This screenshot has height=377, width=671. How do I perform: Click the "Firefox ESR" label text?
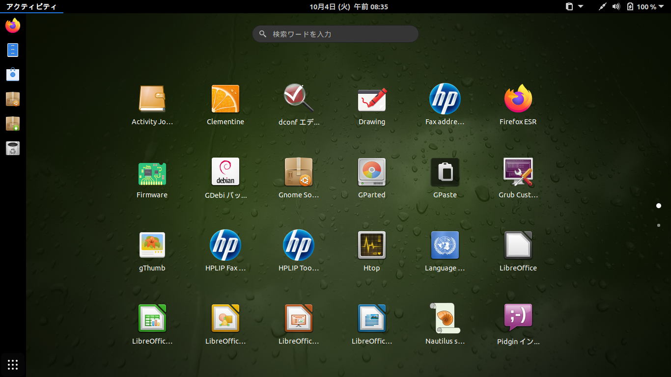[518, 122]
